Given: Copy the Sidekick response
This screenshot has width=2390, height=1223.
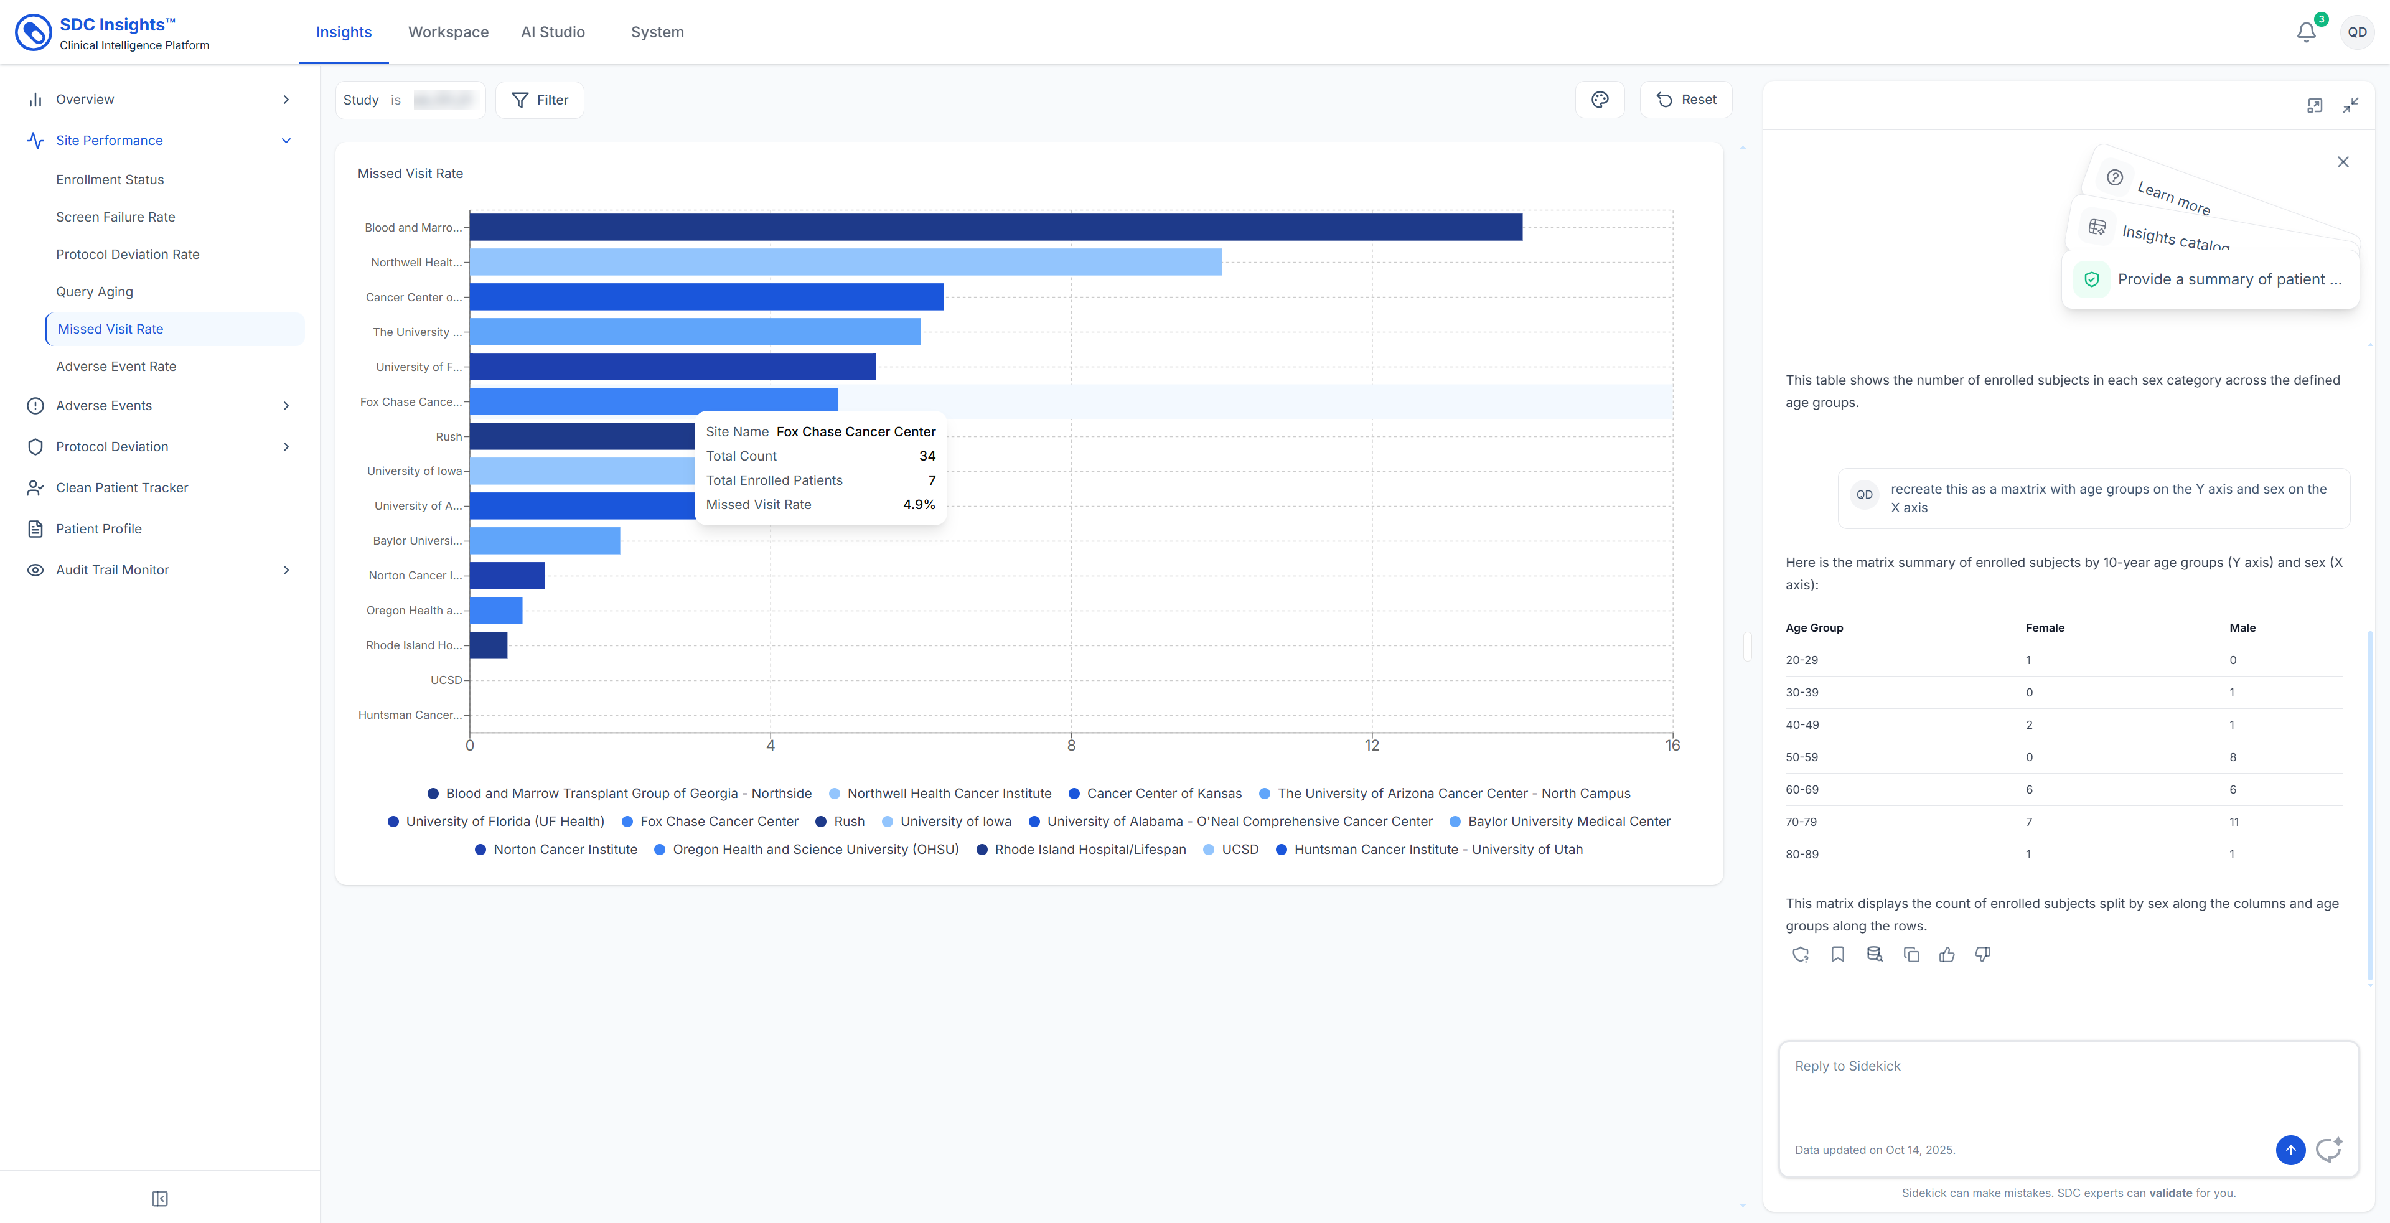Looking at the screenshot, I should click(x=1911, y=954).
